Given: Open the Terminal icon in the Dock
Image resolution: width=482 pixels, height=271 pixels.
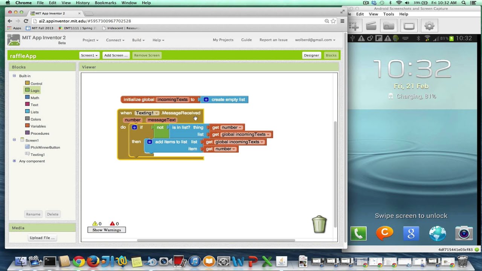Looking at the screenshot, I should (x=50, y=261).
